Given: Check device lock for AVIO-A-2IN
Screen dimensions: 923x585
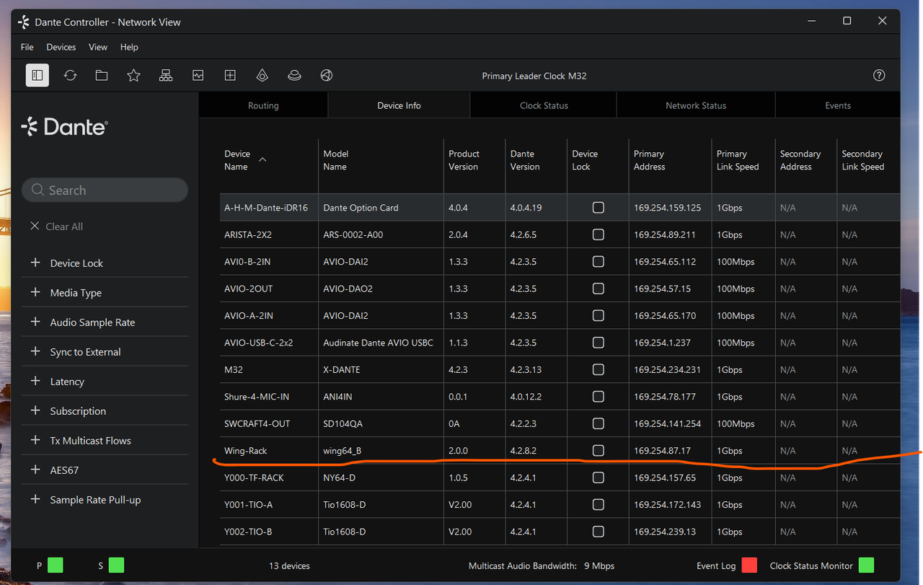Looking at the screenshot, I should (598, 316).
